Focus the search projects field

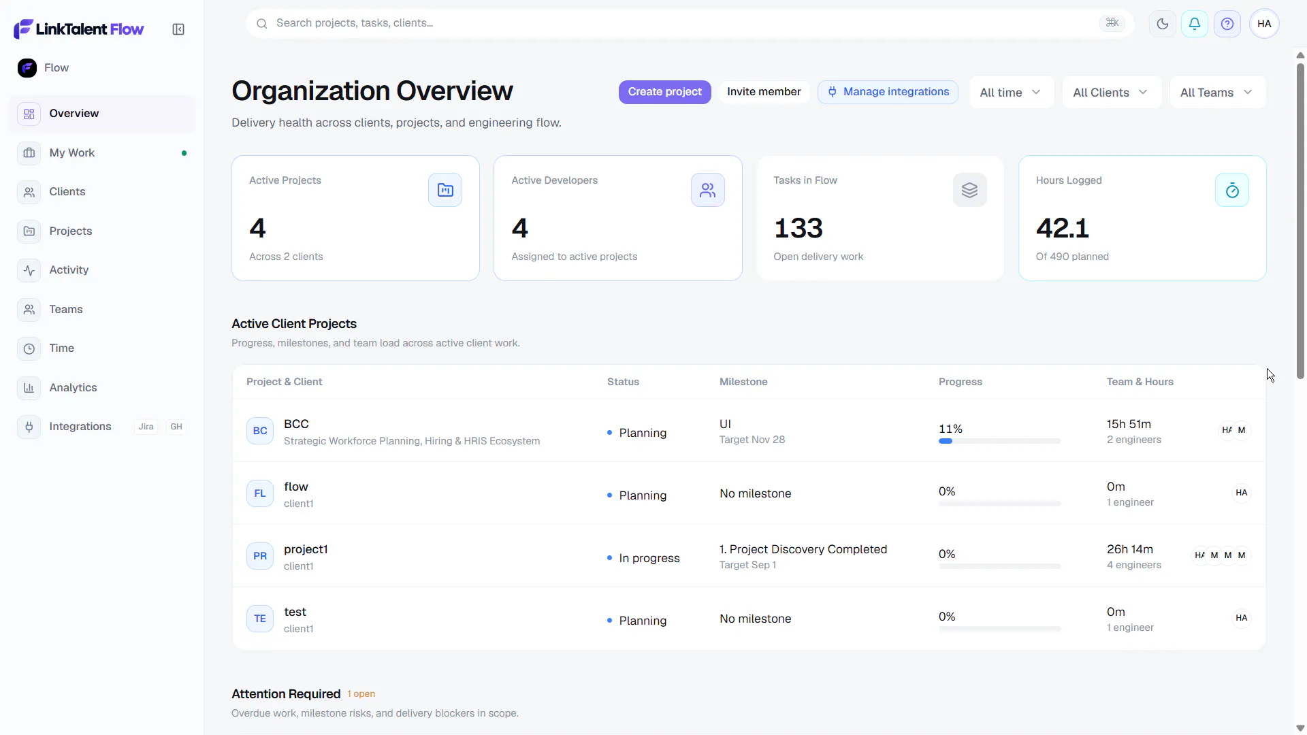point(690,24)
